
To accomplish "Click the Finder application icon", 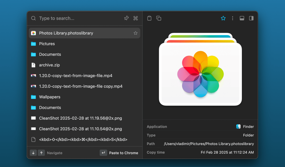I will tap(239, 126).
